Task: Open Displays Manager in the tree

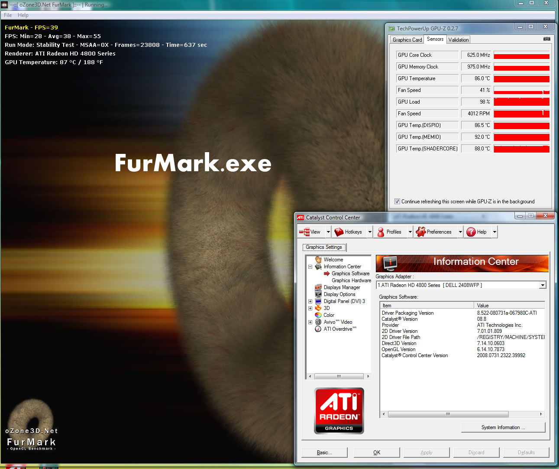Action: [342, 287]
